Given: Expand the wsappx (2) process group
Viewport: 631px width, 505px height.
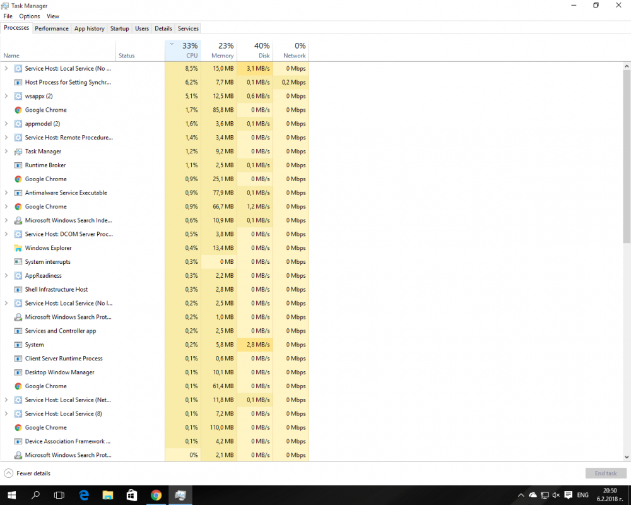Looking at the screenshot, I should click(6, 96).
